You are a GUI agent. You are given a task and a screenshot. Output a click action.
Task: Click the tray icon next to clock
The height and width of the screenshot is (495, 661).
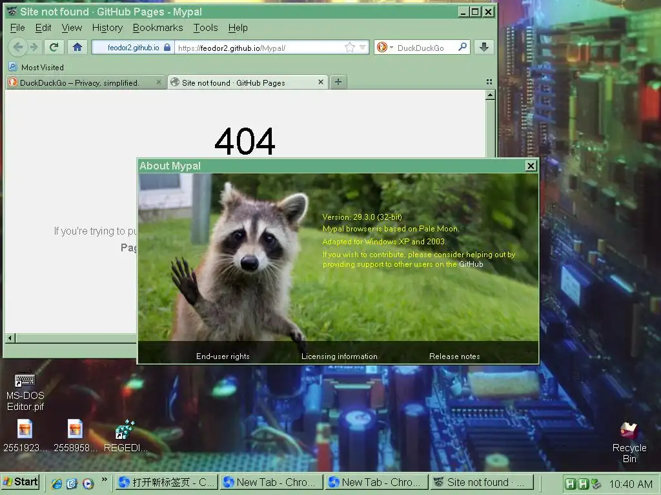pos(596,484)
